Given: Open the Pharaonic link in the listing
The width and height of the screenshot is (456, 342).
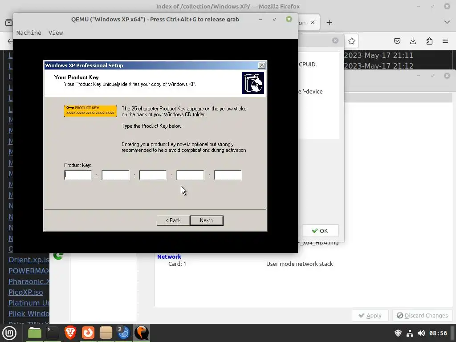Looking at the screenshot, I should tap(29, 281).
